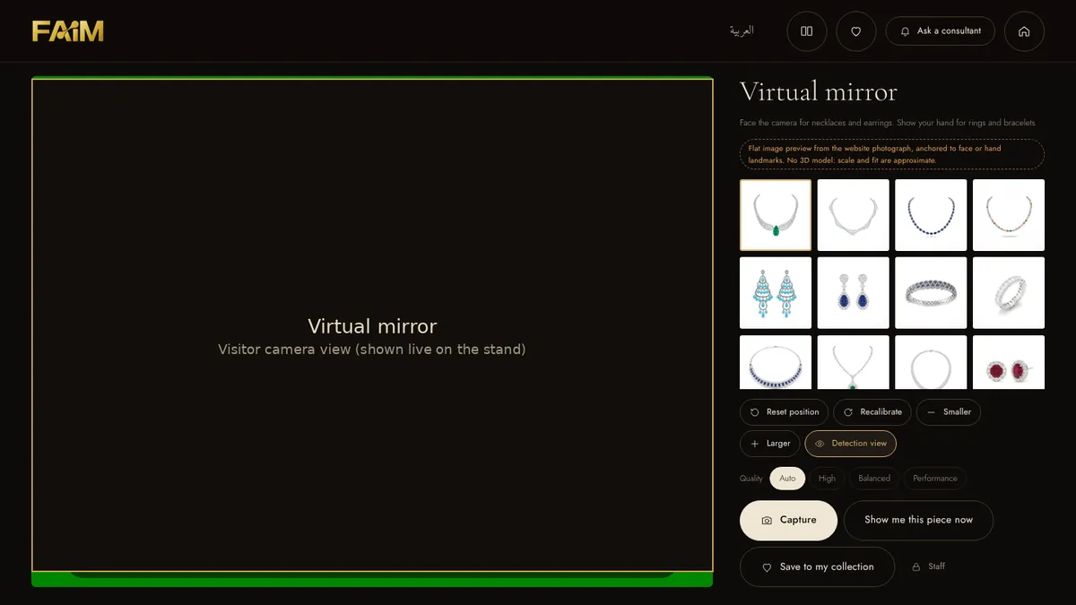The height and width of the screenshot is (605, 1076).
Task: Set quality to High
Action: 827,479
